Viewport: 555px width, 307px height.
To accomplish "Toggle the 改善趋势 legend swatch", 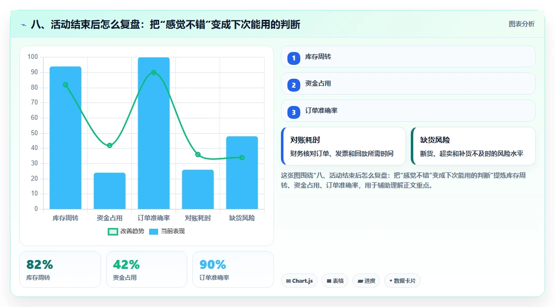I will pos(112,231).
